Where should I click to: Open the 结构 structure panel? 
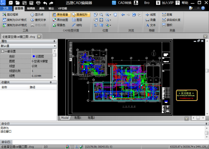click(77, 25)
